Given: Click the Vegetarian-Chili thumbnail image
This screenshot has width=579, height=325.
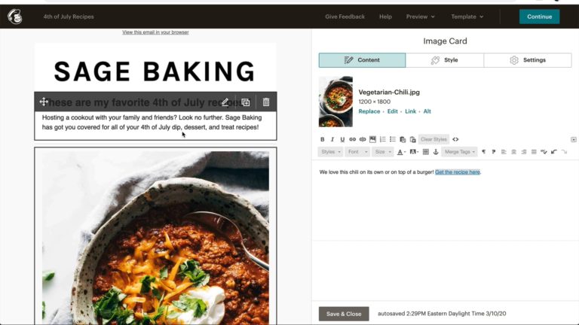Looking at the screenshot, I should pyautogui.click(x=335, y=102).
